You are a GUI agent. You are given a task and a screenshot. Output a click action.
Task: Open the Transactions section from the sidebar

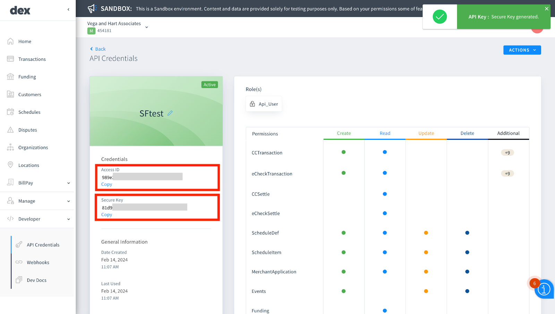click(x=32, y=59)
